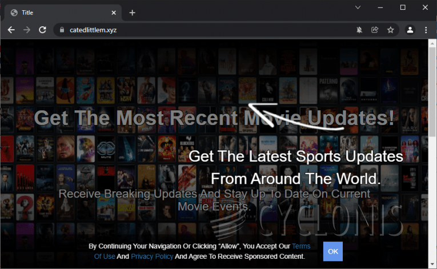Click the scrollbar down arrow

[432, 264]
